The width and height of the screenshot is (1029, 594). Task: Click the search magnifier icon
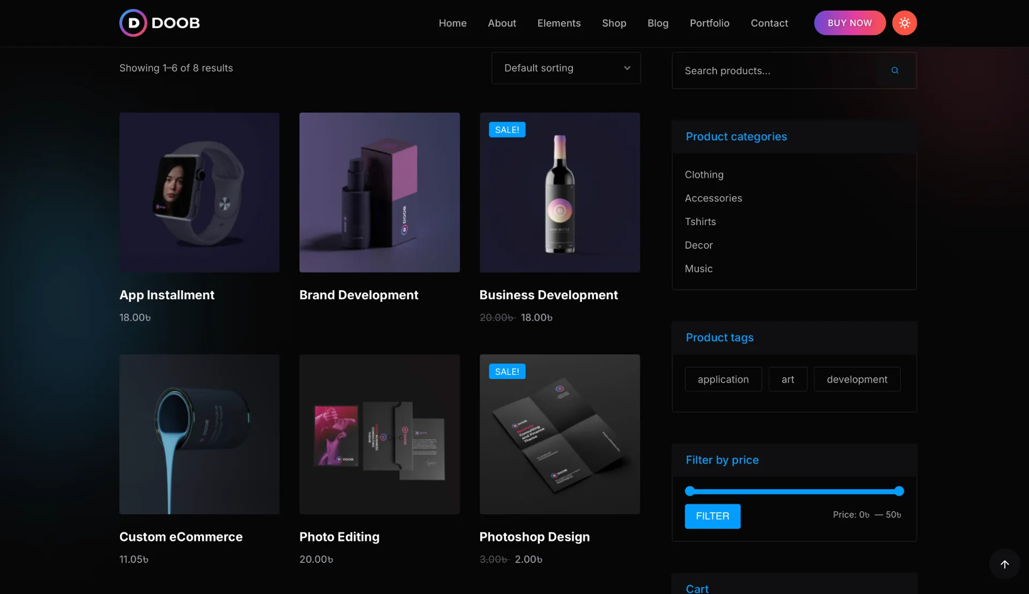pos(894,71)
